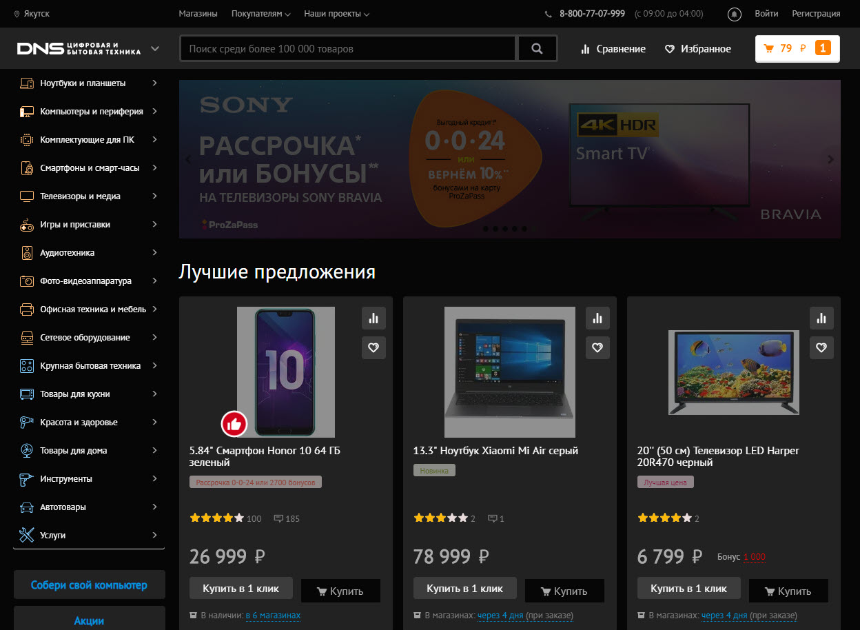Click the drill icon for Инструменты
860x630 pixels.
pyautogui.click(x=27, y=479)
